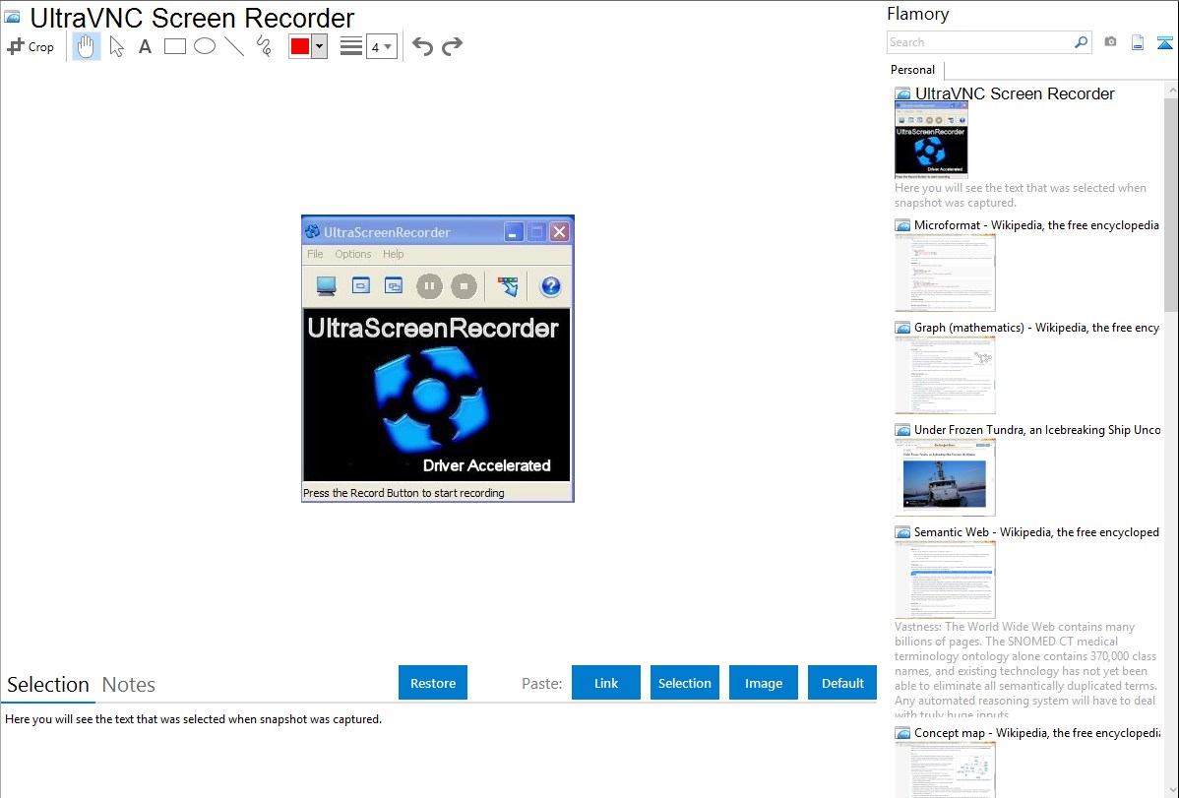This screenshot has height=798, width=1179.
Task: Click the Paste Selection button
Action: point(685,683)
